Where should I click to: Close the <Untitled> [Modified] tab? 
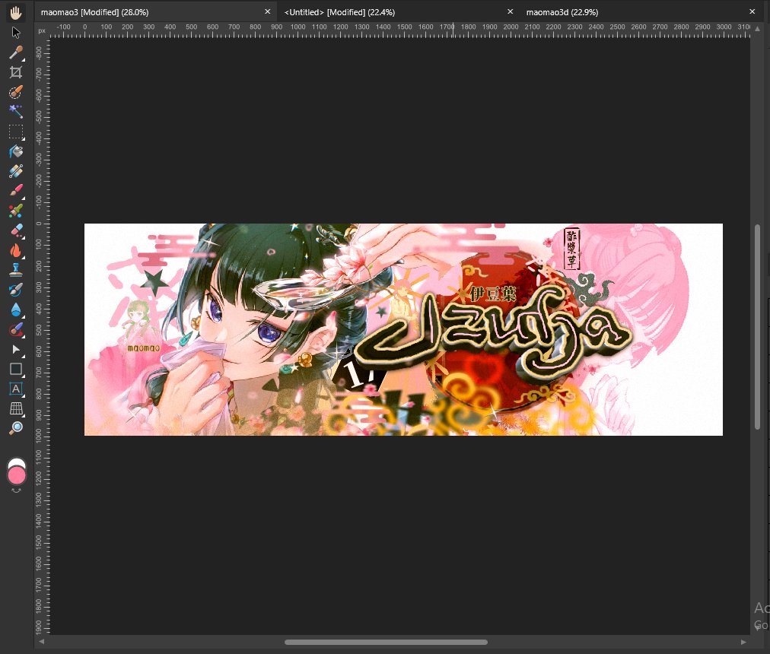point(511,11)
